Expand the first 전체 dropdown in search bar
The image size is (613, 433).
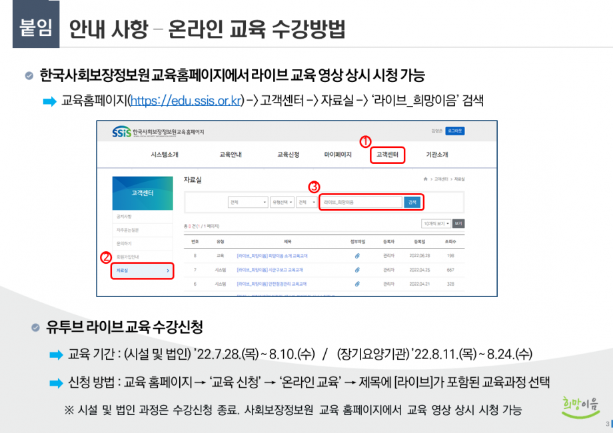[248, 202]
